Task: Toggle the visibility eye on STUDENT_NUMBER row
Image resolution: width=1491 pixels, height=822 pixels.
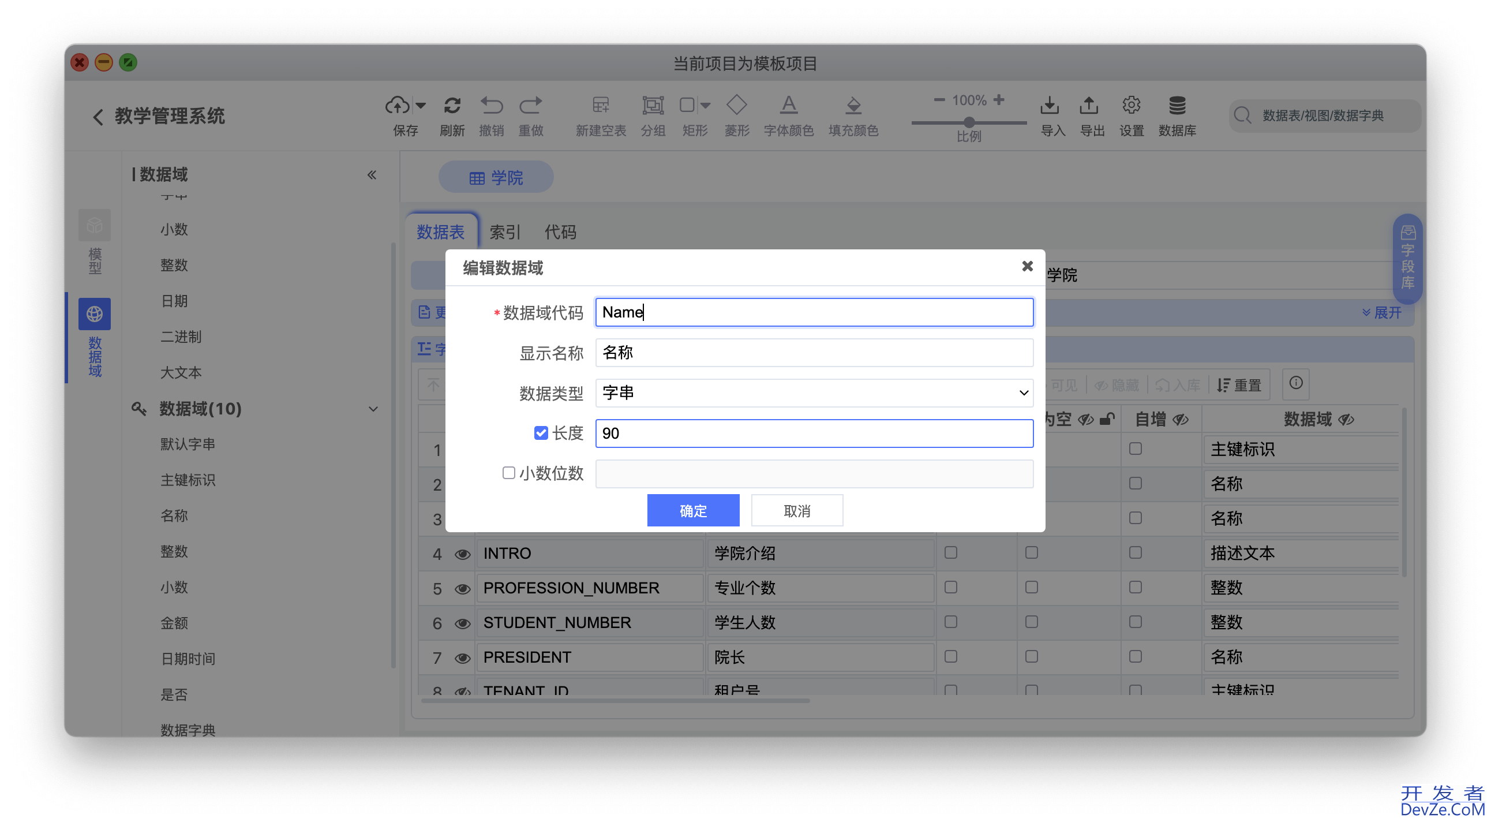Action: (461, 624)
